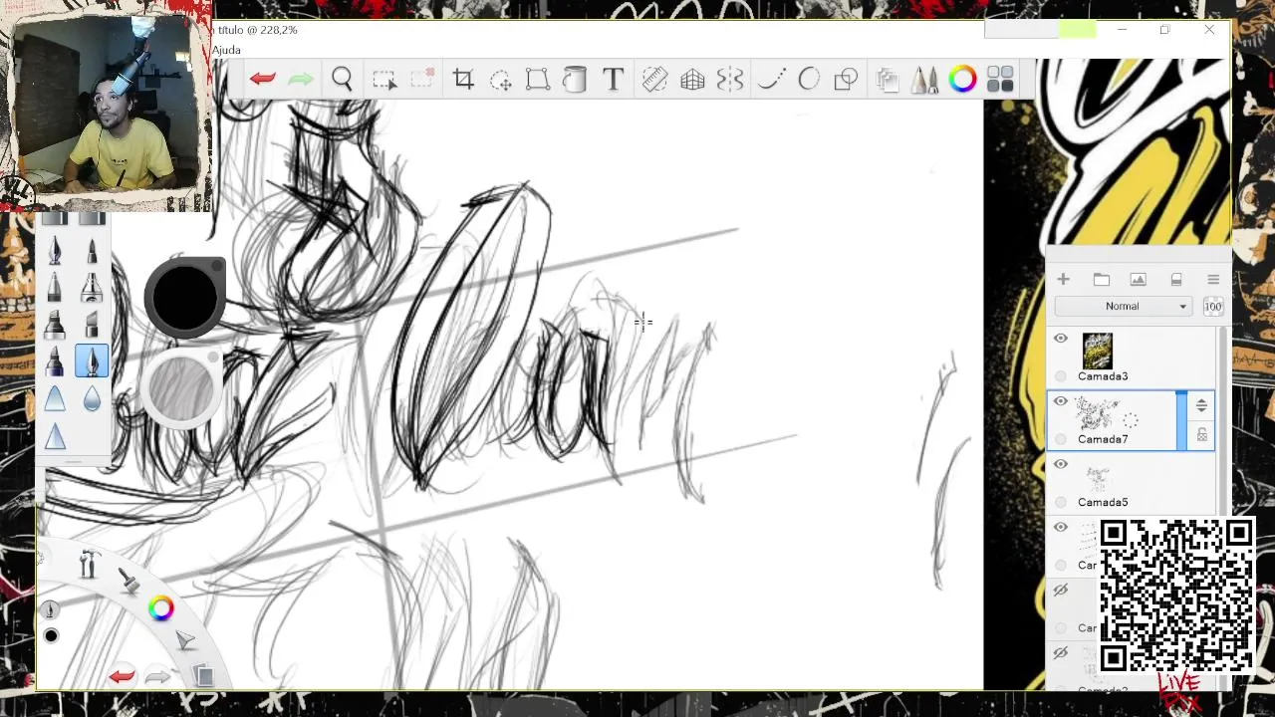Add an image layer

pyautogui.click(x=1138, y=280)
